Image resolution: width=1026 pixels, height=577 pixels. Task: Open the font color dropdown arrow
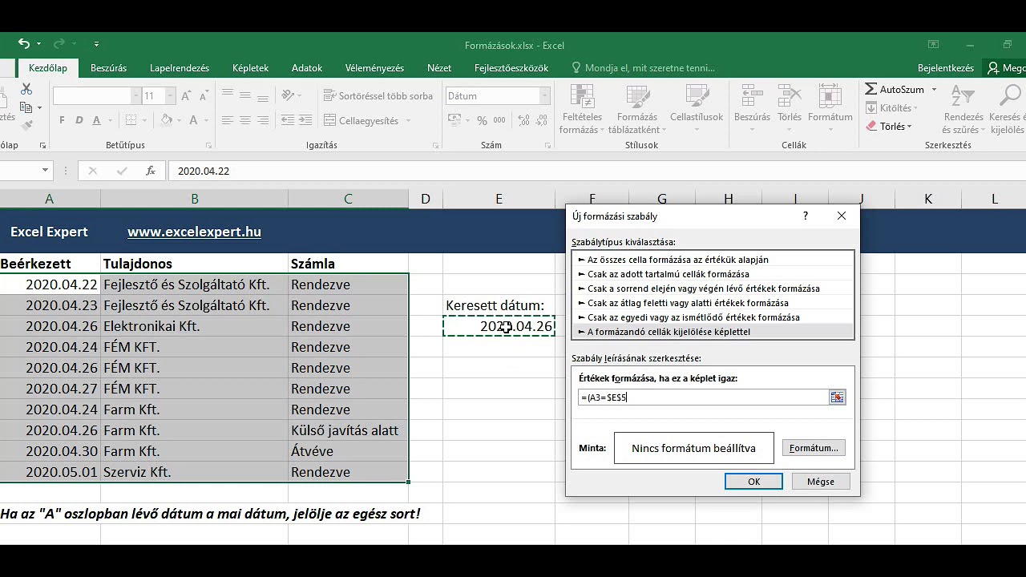pyautogui.click(x=205, y=121)
